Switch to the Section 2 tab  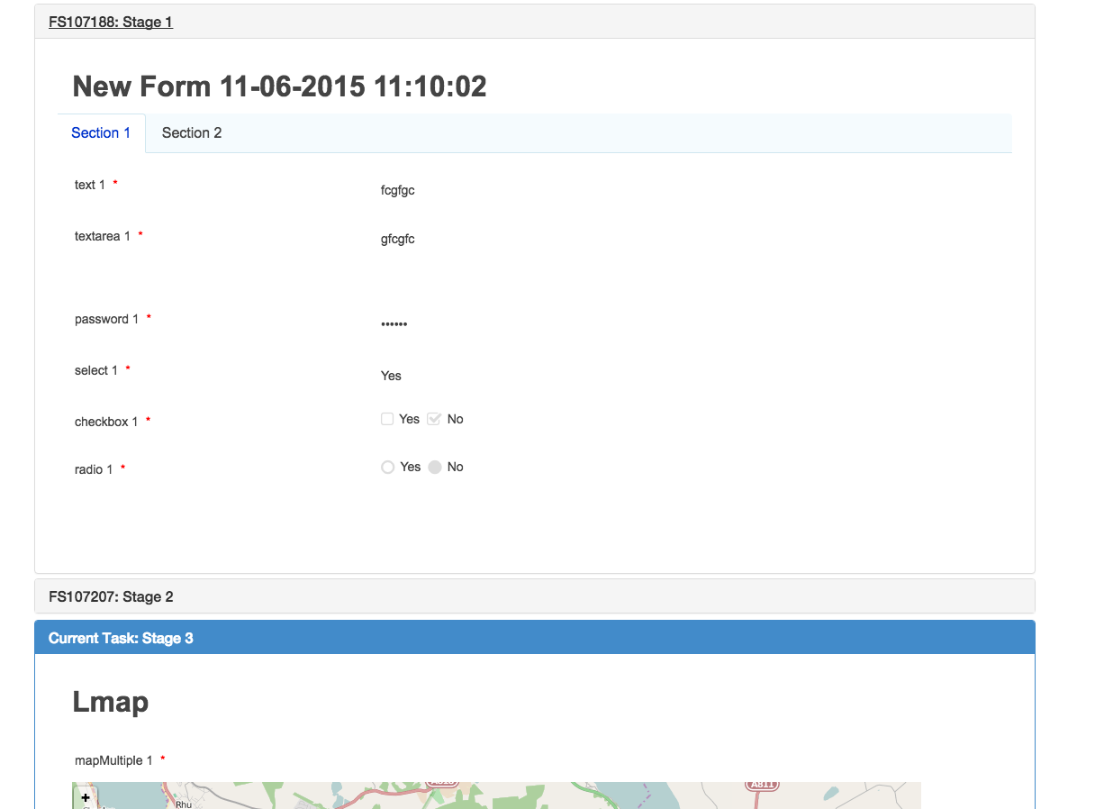pos(192,132)
